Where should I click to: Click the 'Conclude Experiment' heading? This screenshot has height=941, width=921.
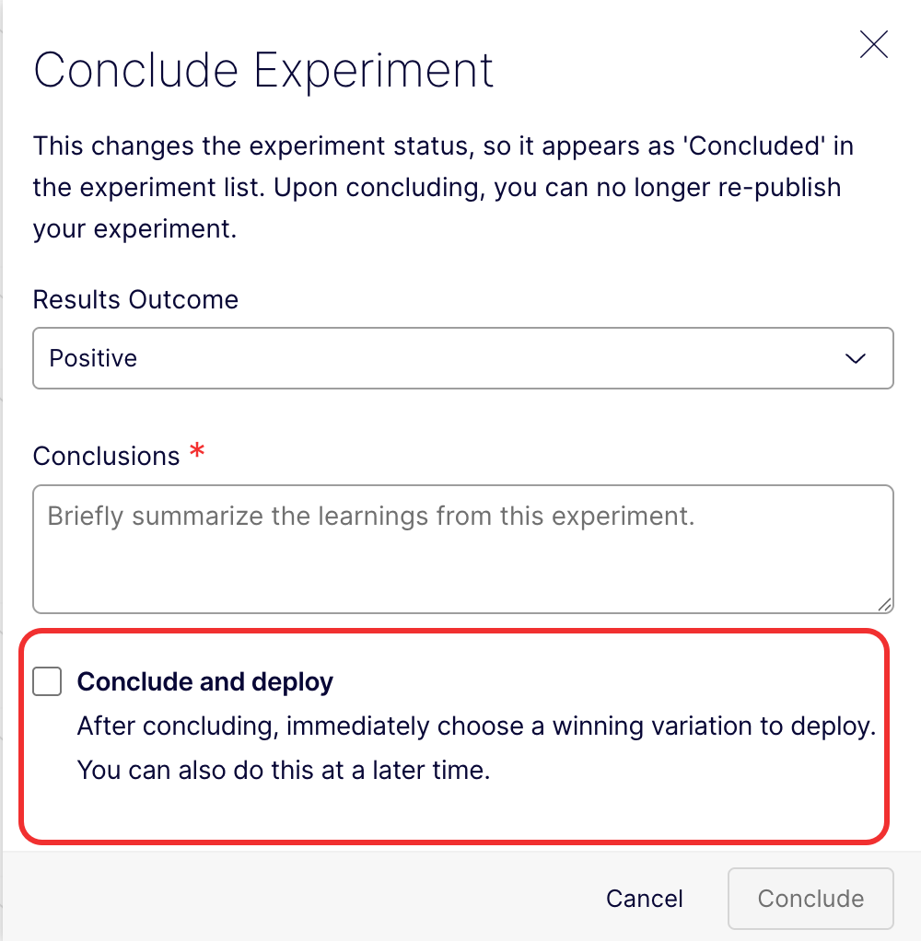(263, 70)
